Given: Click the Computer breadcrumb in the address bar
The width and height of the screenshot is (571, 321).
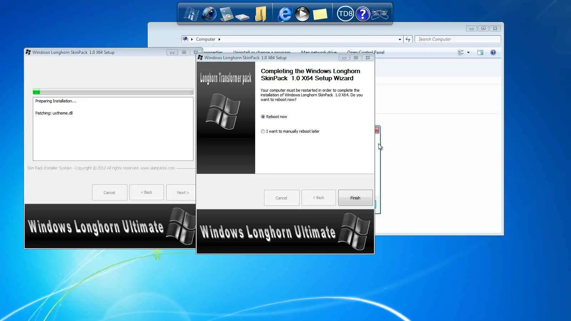Looking at the screenshot, I should pos(206,39).
